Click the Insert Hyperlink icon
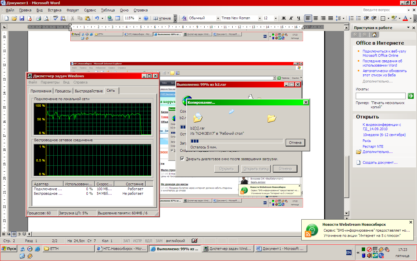 click(110, 18)
